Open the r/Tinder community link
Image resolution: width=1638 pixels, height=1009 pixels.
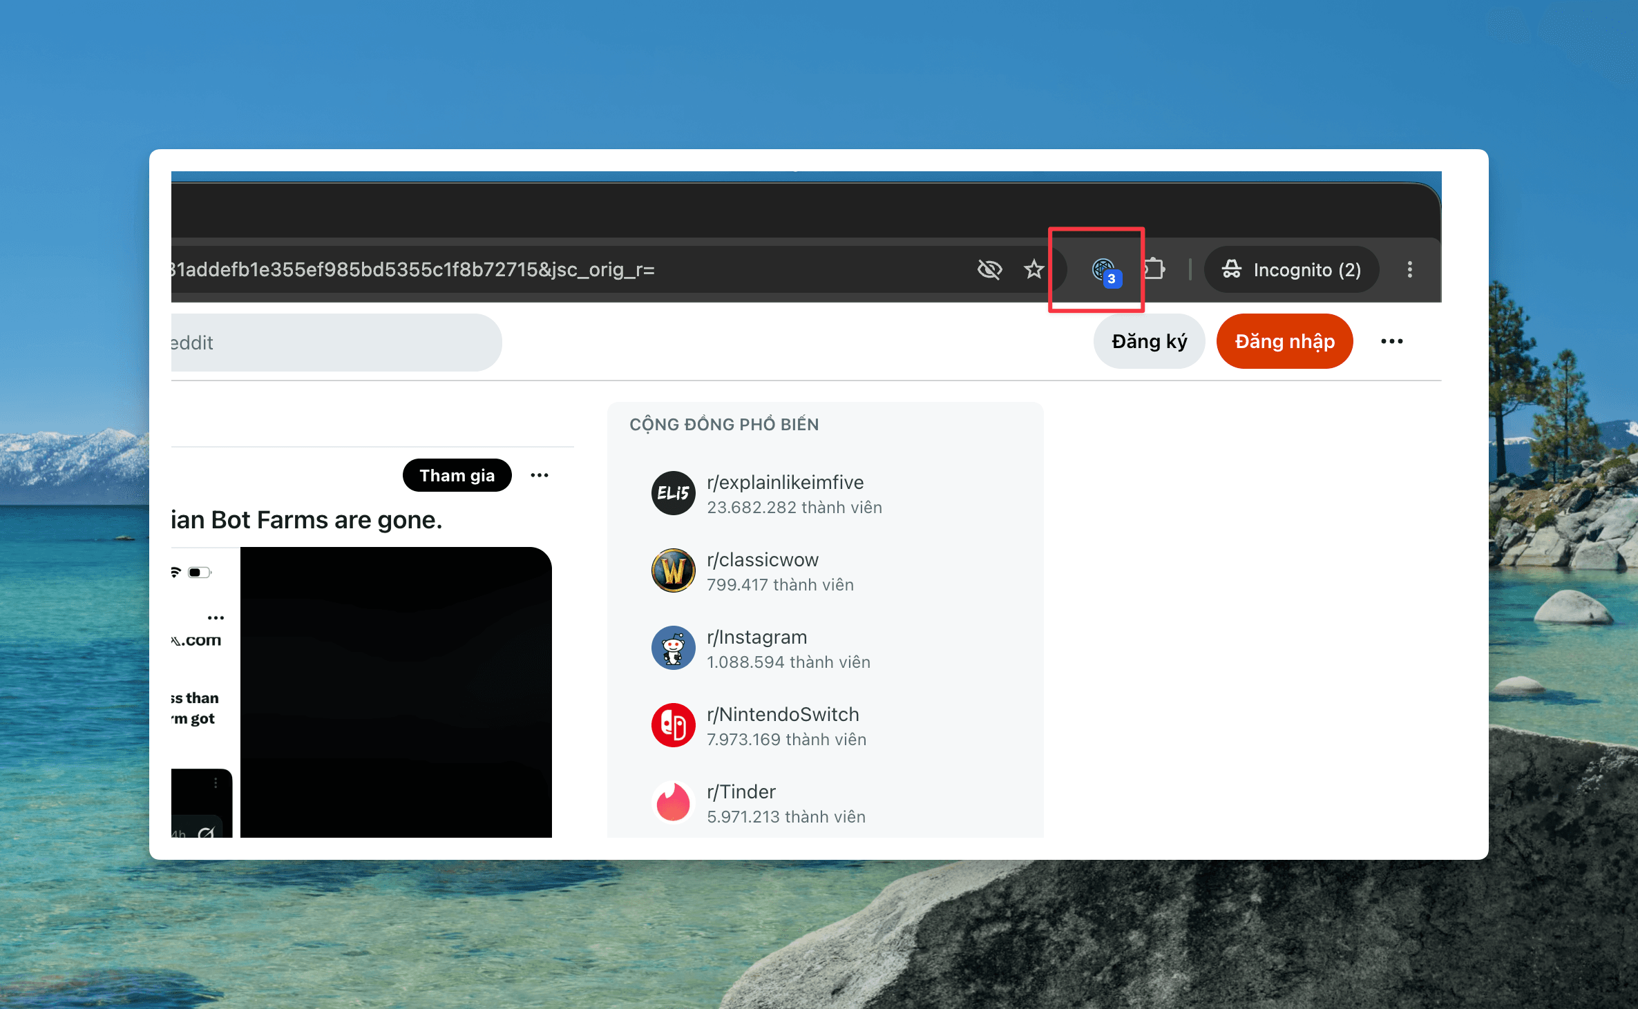741,791
